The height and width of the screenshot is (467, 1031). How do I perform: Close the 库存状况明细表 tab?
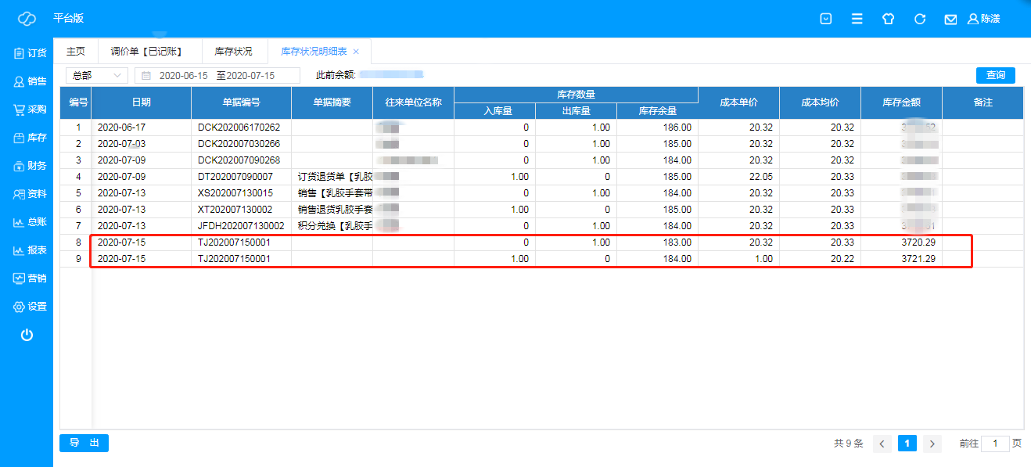(356, 52)
